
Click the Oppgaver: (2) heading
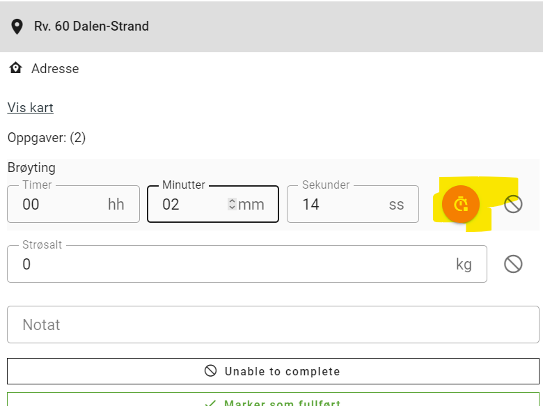click(47, 138)
